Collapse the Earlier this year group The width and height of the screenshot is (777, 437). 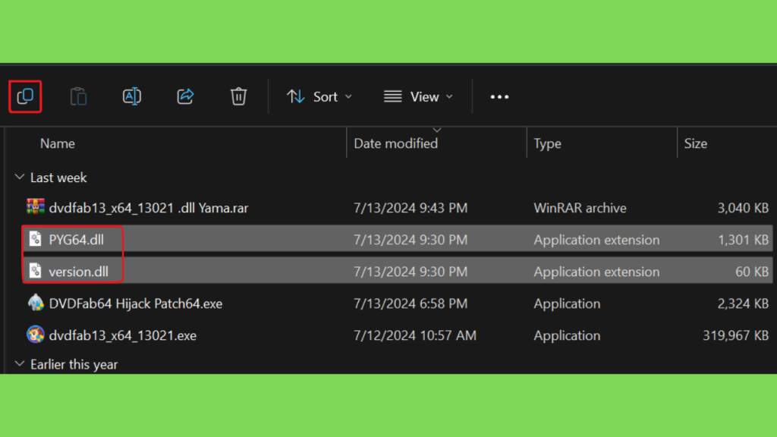tap(20, 364)
